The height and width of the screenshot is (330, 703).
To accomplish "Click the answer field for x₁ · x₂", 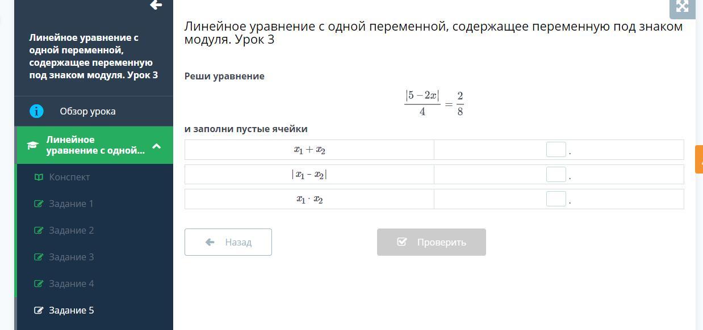I will (556, 199).
